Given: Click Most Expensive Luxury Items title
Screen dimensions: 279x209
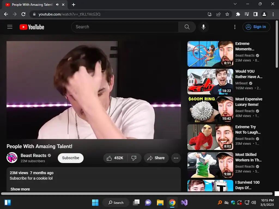Looking at the screenshot, I should click(249, 102).
